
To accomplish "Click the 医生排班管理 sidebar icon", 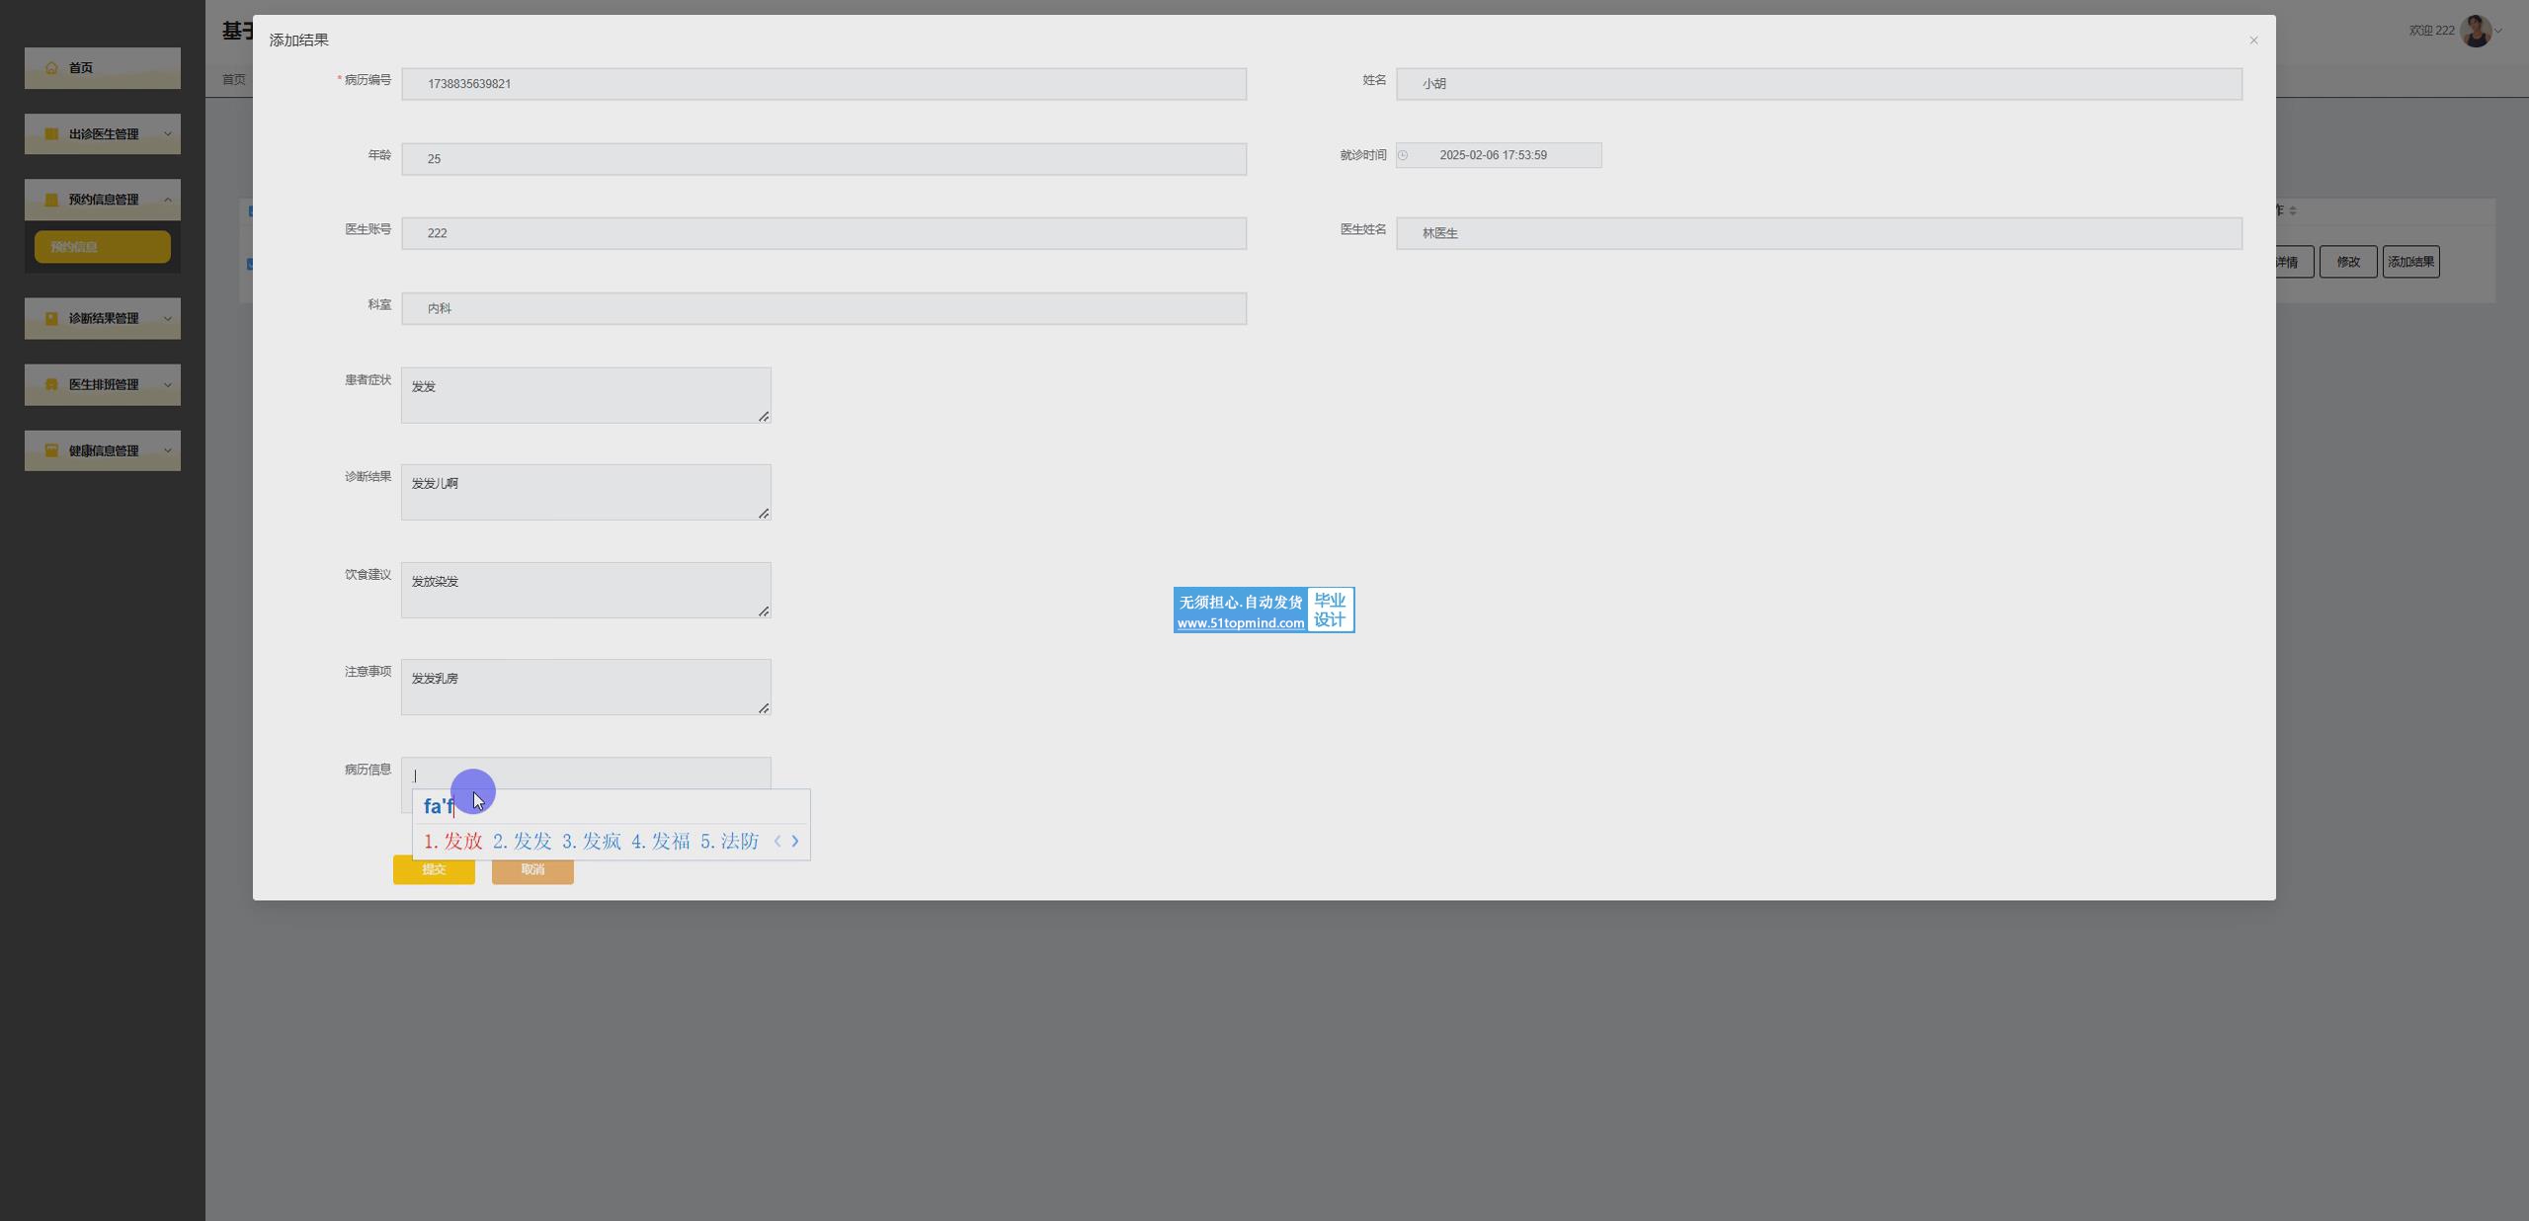I will pos(51,385).
